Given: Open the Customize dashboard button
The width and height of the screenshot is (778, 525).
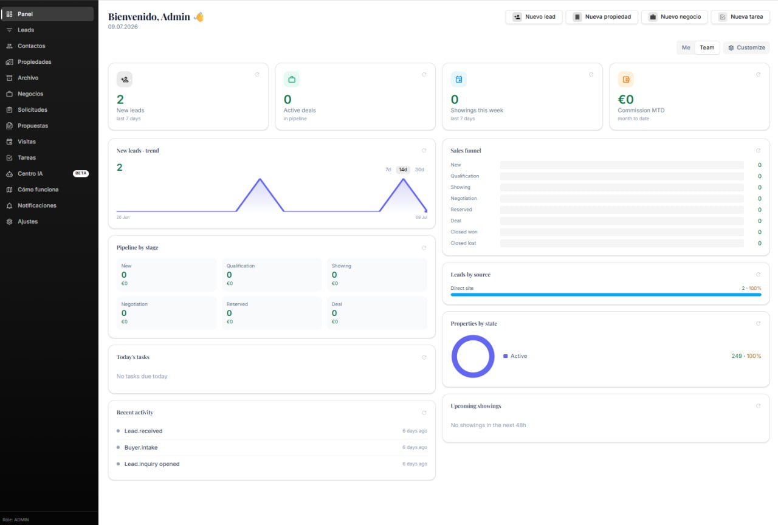Looking at the screenshot, I should (746, 47).
